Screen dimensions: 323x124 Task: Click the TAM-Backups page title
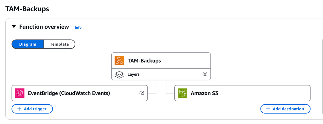click(x=27, y=9)
